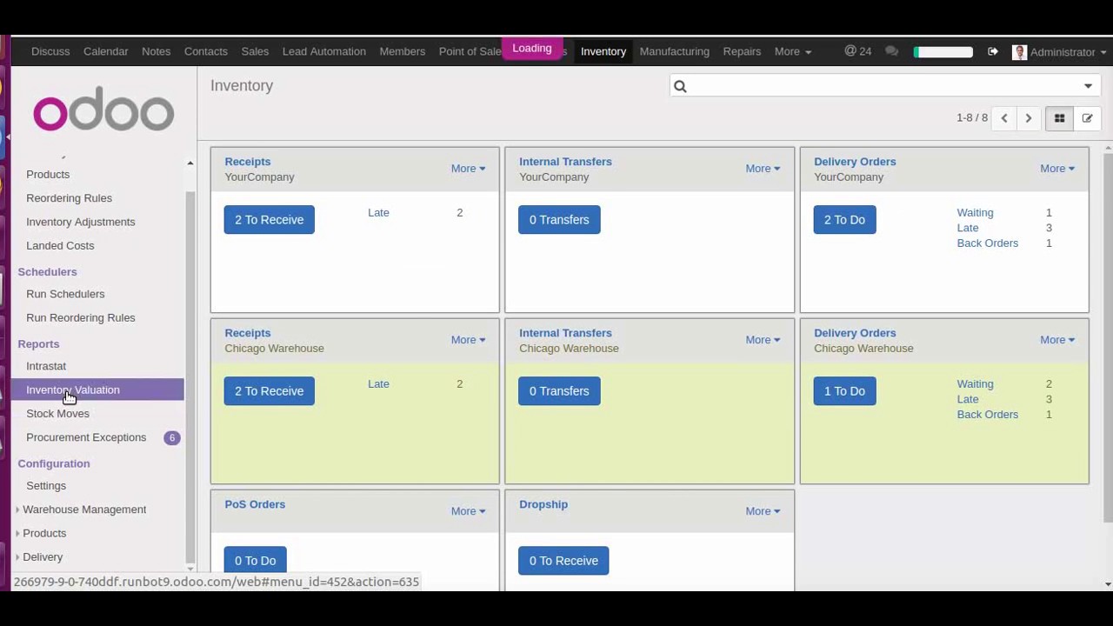Viewport: 1113px width, 626px height.
Task: Open the top bar More menu
Action: tap(792, 51)
